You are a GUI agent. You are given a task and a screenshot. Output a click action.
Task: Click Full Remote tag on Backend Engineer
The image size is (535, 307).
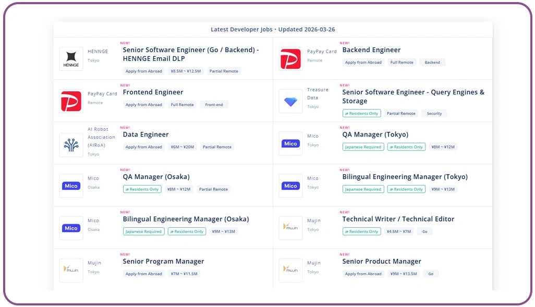[x=402, y=63]
